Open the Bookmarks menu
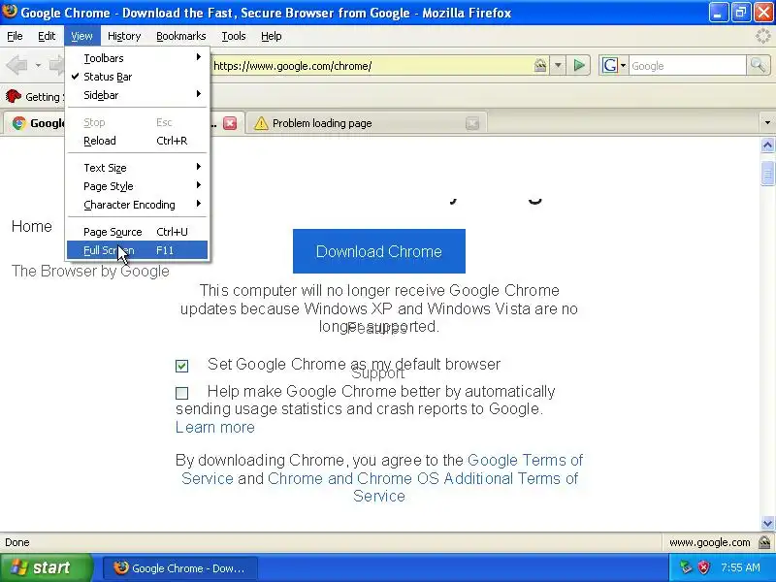 (181, 36)
